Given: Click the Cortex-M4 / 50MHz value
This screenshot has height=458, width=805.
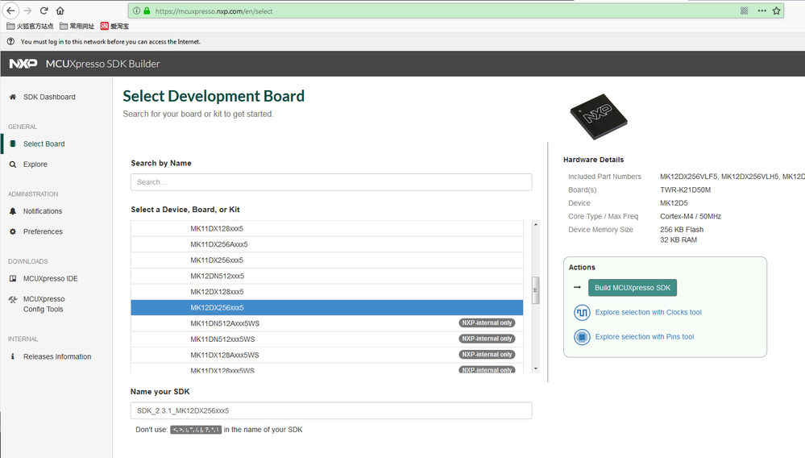Looking at the screenshot, I should click(691, 216).
